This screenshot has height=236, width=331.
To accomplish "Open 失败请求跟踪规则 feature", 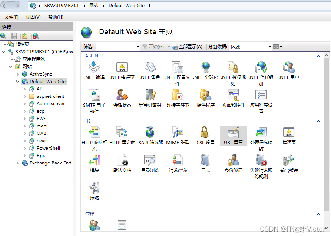I will click(261, 166).
